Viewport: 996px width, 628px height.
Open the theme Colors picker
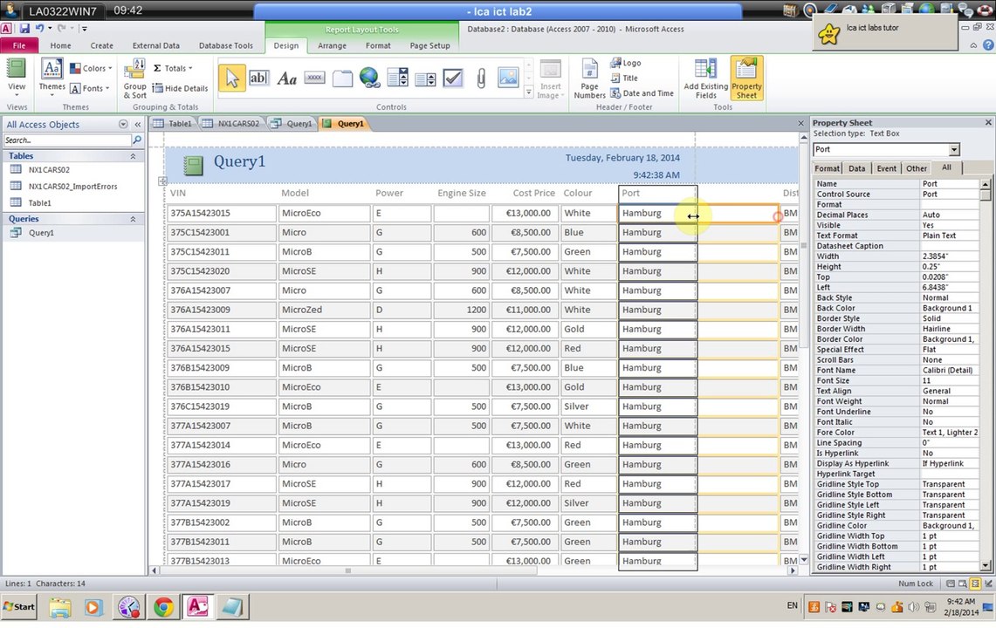[91, 68]
